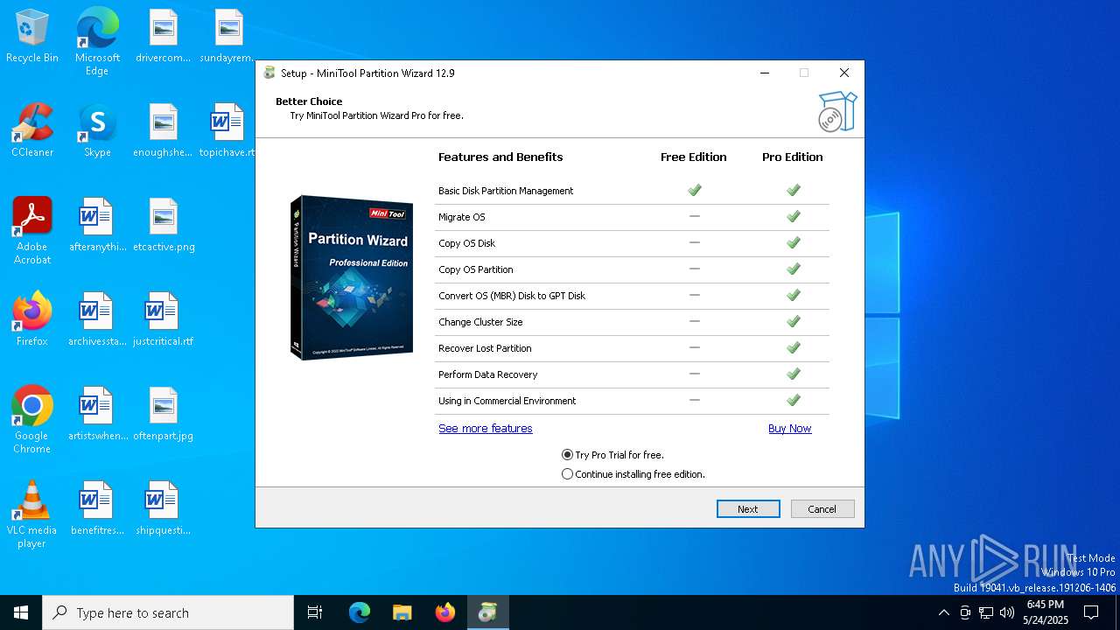The image size is (1120, 630).
Task: Click Pro Edition column header
Action: (x=793, y=157)
